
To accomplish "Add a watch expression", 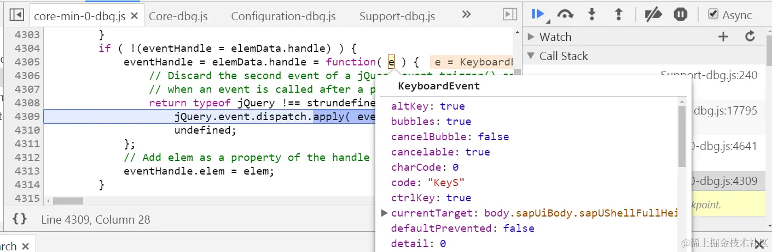I will pyautogui.click(x=723, y=37).
